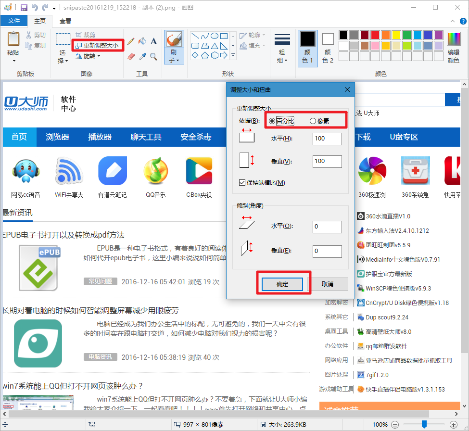Screen dimensions: 469x431
Task: Select the Magnifier tool
Action: coord(154,56)
